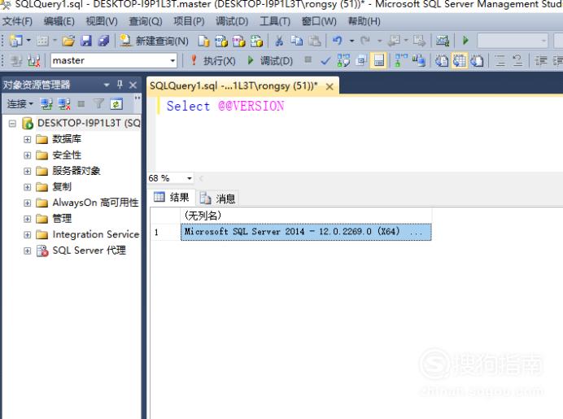
Task: Open file with the folder icon
Action: point(68,41)
